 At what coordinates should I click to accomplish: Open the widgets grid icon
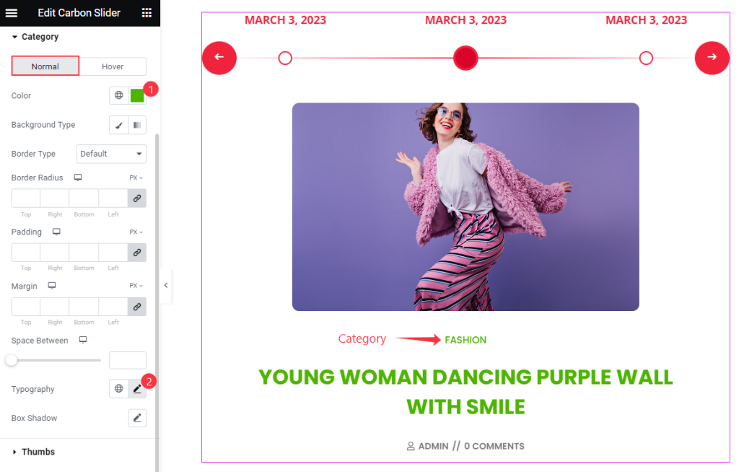click(x=147, y=13)
